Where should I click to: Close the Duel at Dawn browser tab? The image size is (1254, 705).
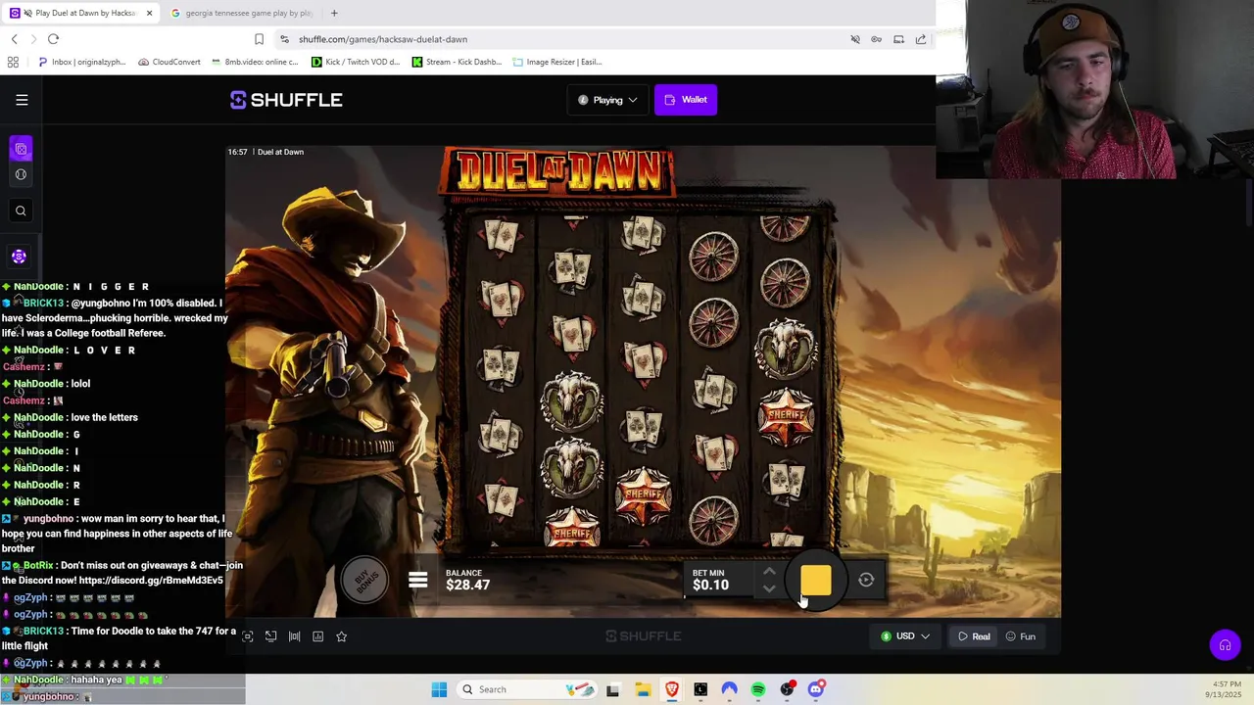point(149,13)
